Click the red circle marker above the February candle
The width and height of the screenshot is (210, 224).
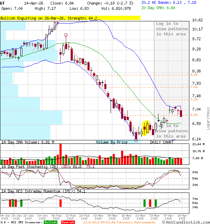click(x=66, y=35)
